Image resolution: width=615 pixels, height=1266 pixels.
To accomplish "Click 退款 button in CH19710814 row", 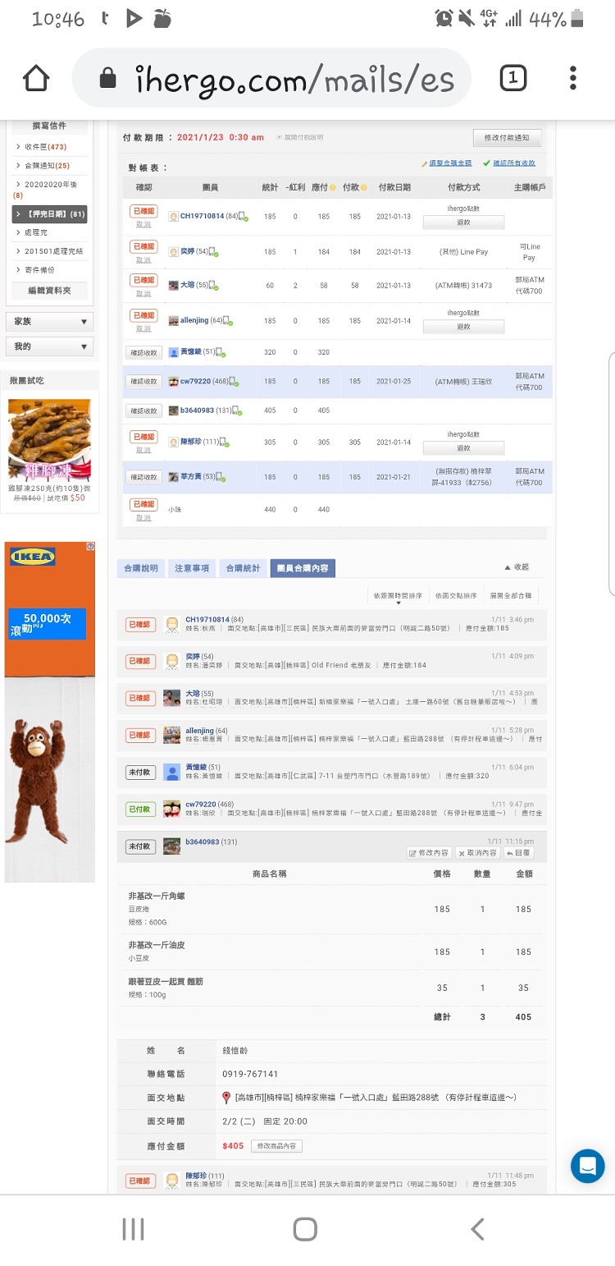I will click(463, 222).
